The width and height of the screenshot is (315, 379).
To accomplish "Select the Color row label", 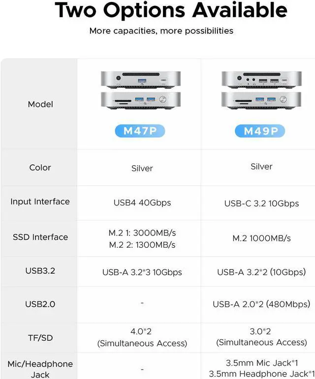I will tap(40, 168).
